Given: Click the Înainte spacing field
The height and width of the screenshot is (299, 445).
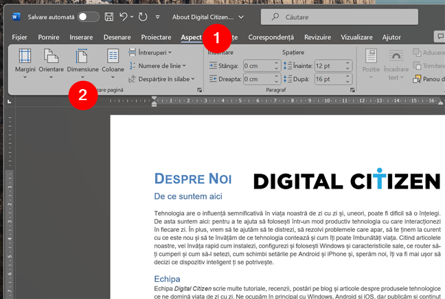Looking at the screenshot, I should pos(330,66).
